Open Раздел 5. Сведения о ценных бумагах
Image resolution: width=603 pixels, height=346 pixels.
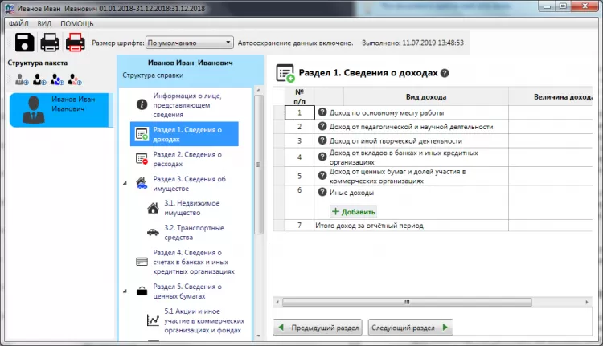coord(187,291)
